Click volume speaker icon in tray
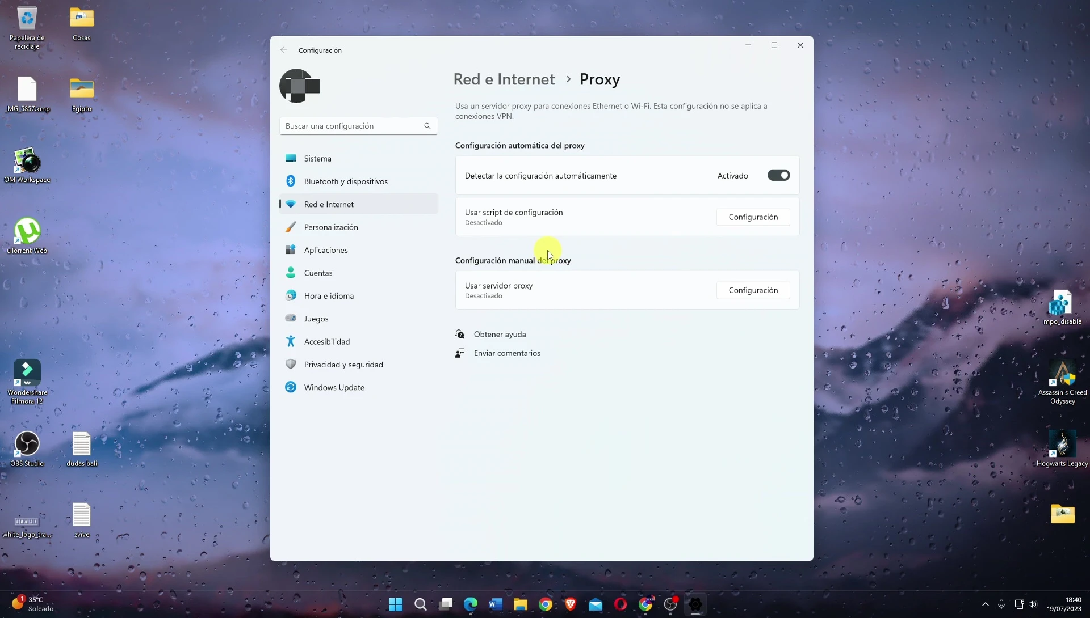Image resolution: width=1090 pixels, height=618 pixels. pyautogui.click(x=1033, y=604)
